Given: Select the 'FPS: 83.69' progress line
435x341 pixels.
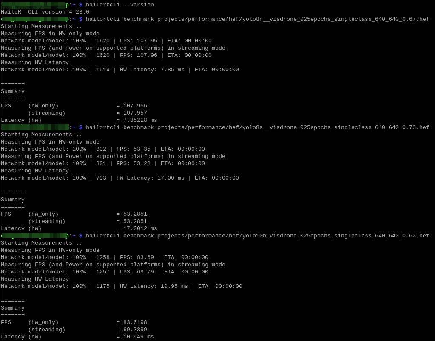Looking at the screenshot, I should point(105,257).
